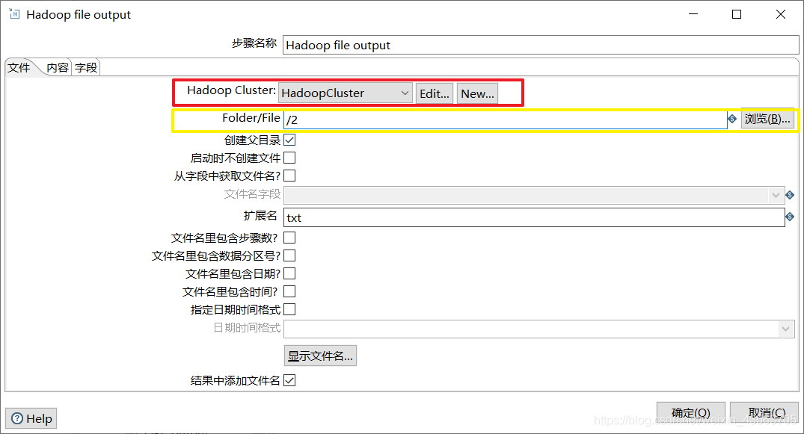Switch to the 内容 tab
This screenshot has width=804, height=434.
click(x=58, y=68)
